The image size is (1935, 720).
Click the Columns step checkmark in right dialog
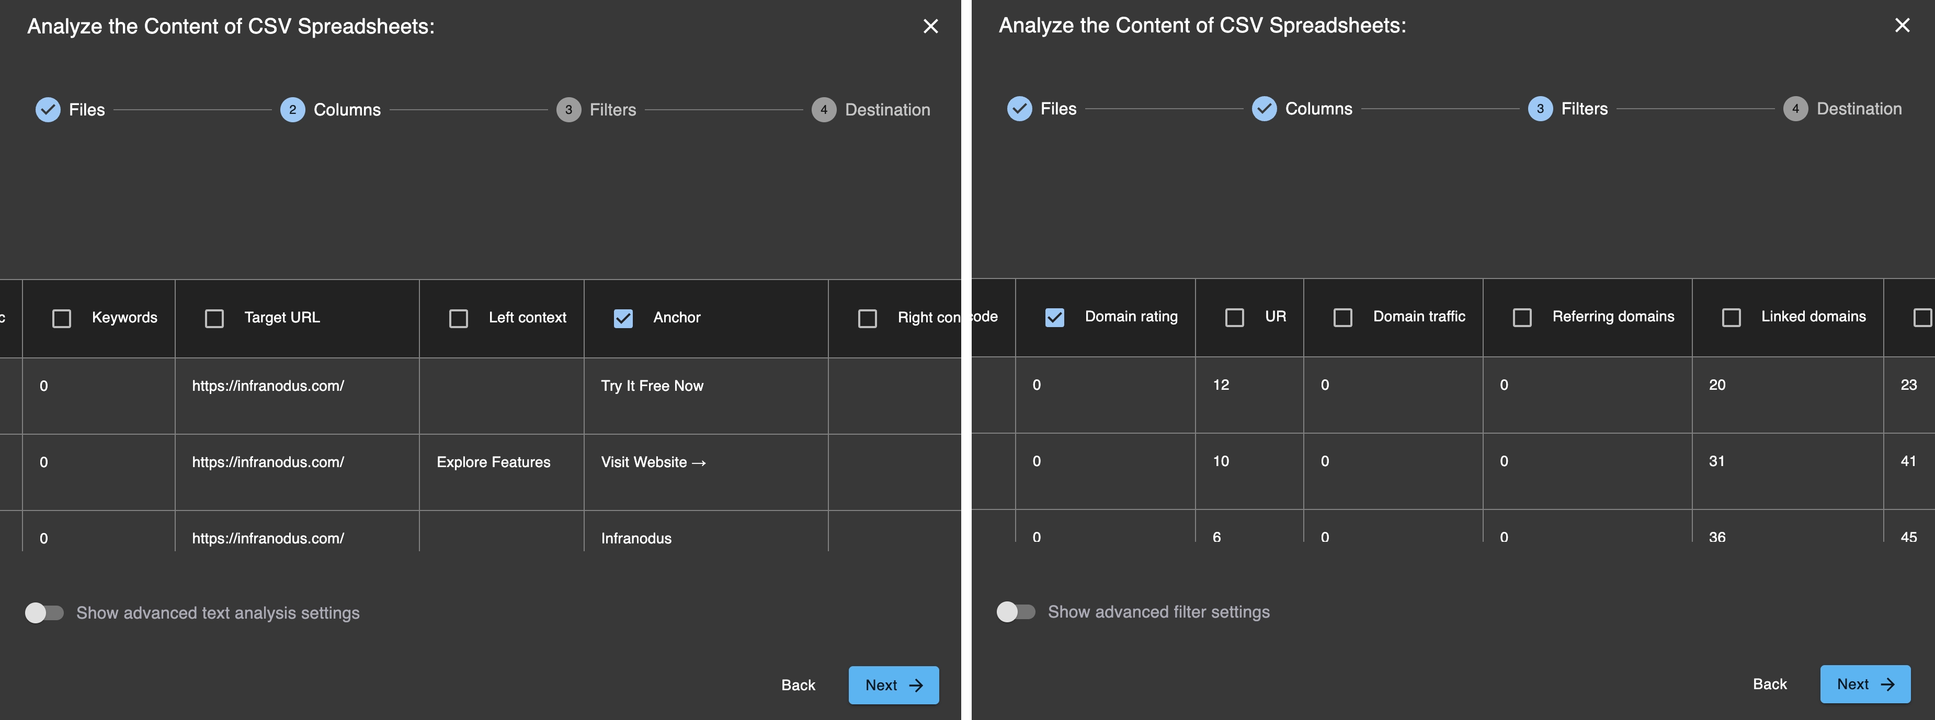pyautogui.click(x=1264, y=109)
